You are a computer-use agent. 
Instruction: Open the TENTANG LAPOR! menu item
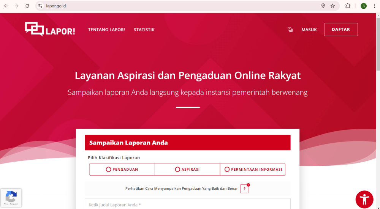coord(106,30)
